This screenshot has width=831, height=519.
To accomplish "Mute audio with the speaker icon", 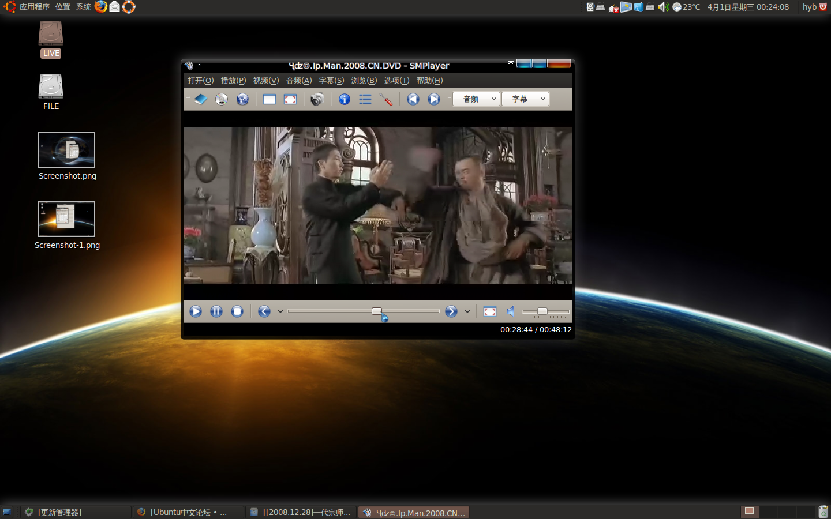I will 511,311.
